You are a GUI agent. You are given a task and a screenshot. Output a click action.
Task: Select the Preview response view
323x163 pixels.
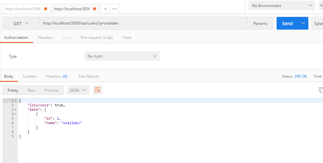pyautogui.click(x=52, y=90)
